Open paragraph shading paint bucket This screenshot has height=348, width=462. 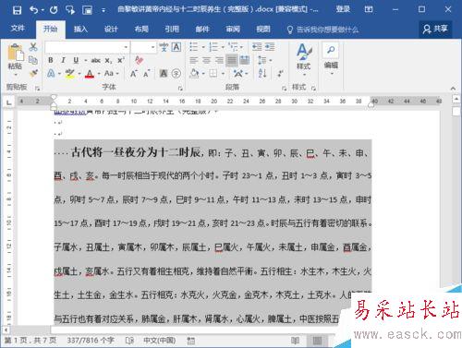tap(194, 74)
